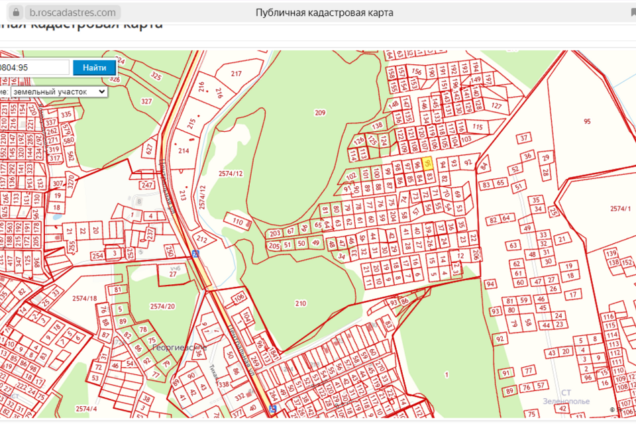The width and height of the screenshot is (636, 424).
Task: Click the padlock icon beside the site address
Action: (16, 13)
